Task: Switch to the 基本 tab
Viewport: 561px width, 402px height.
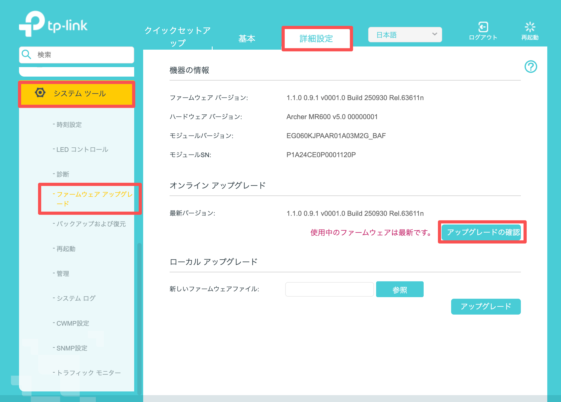Action: (x=247, y=39)
